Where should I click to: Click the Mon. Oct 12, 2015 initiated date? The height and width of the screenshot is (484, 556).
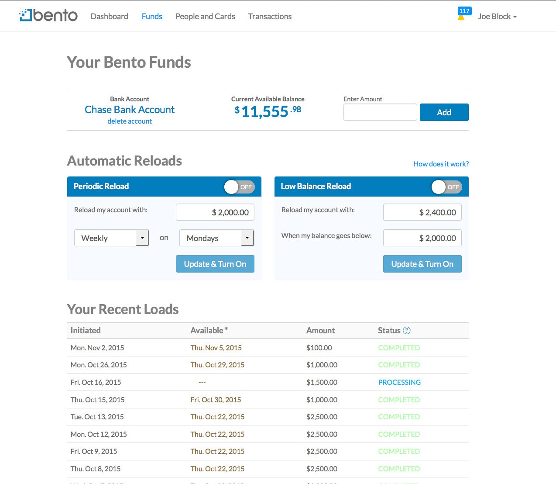pyautogui.click(x=99, y=434)
